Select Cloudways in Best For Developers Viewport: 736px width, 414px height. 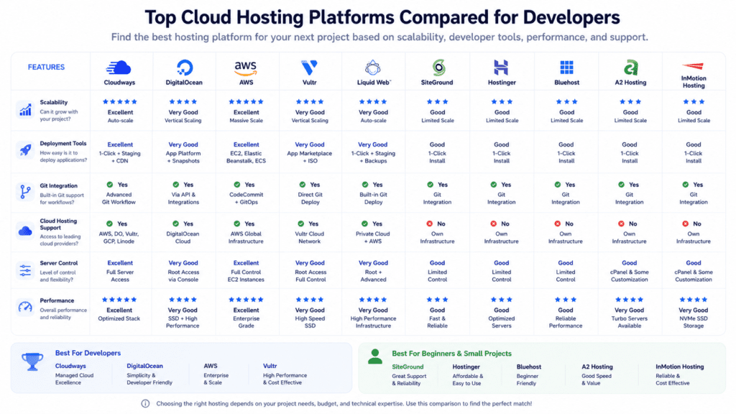(70, 366)
